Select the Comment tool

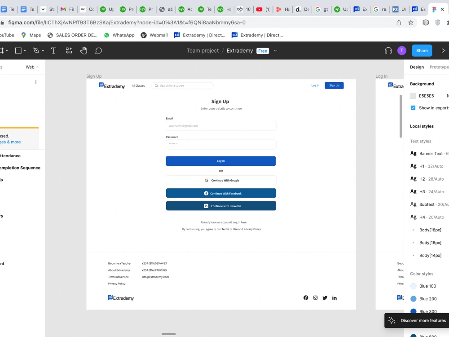point(98,50)
